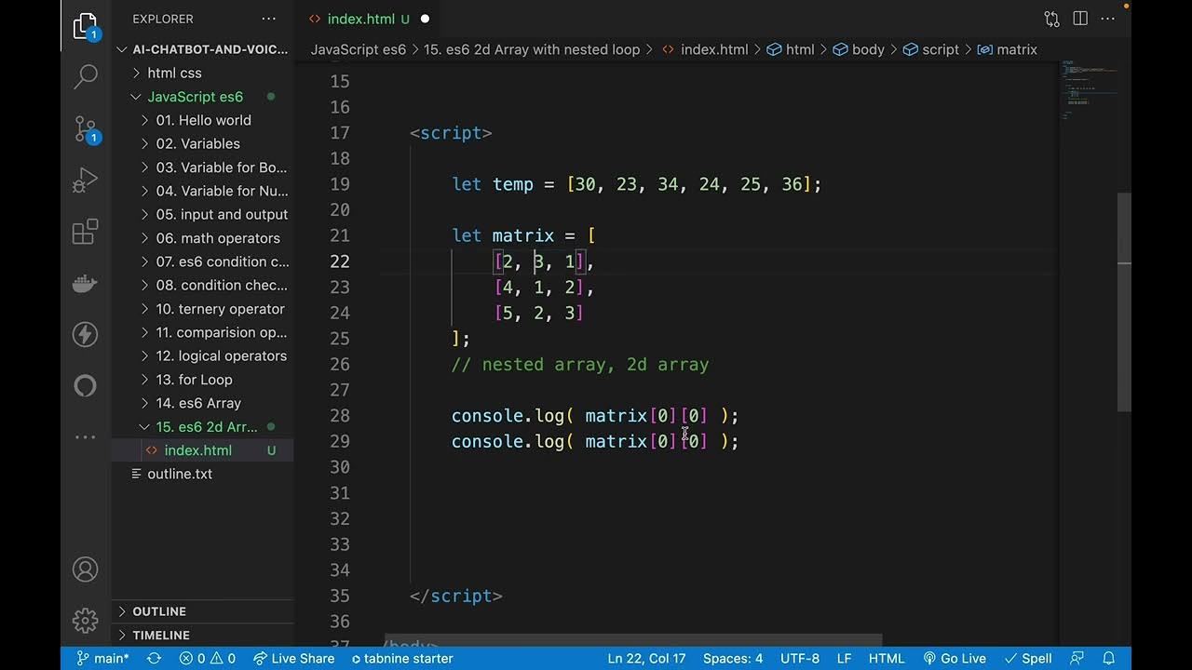This screenshot has width=1192, height=670.
Task: Change indentation via Spaces: 4
Action: 733,658
